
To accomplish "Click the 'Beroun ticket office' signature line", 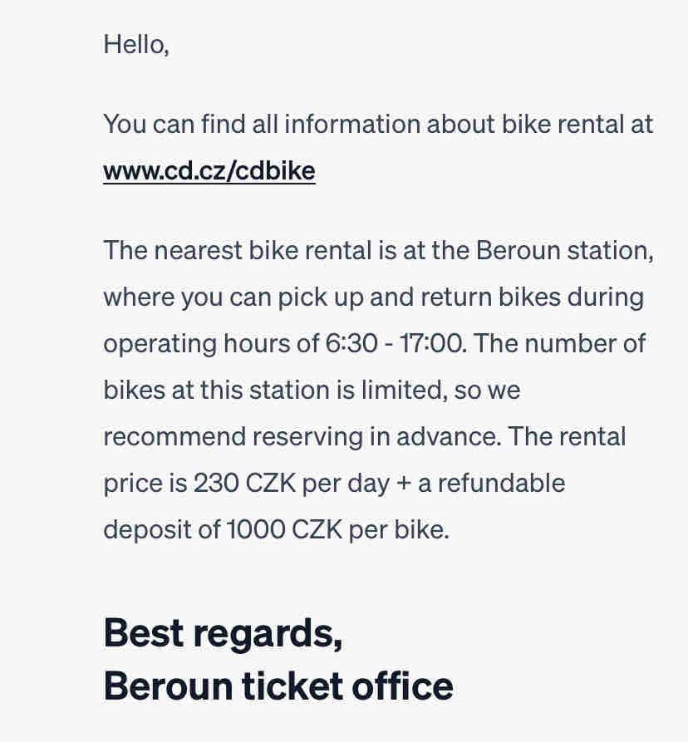I will tap(278, 685).
